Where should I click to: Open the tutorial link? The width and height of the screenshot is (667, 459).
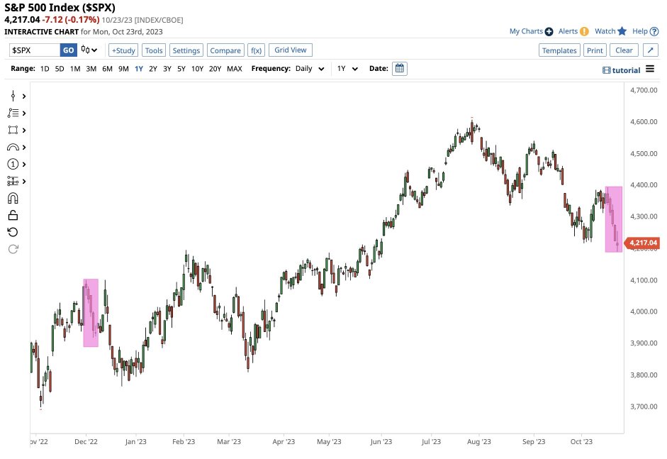click(622, 70)
